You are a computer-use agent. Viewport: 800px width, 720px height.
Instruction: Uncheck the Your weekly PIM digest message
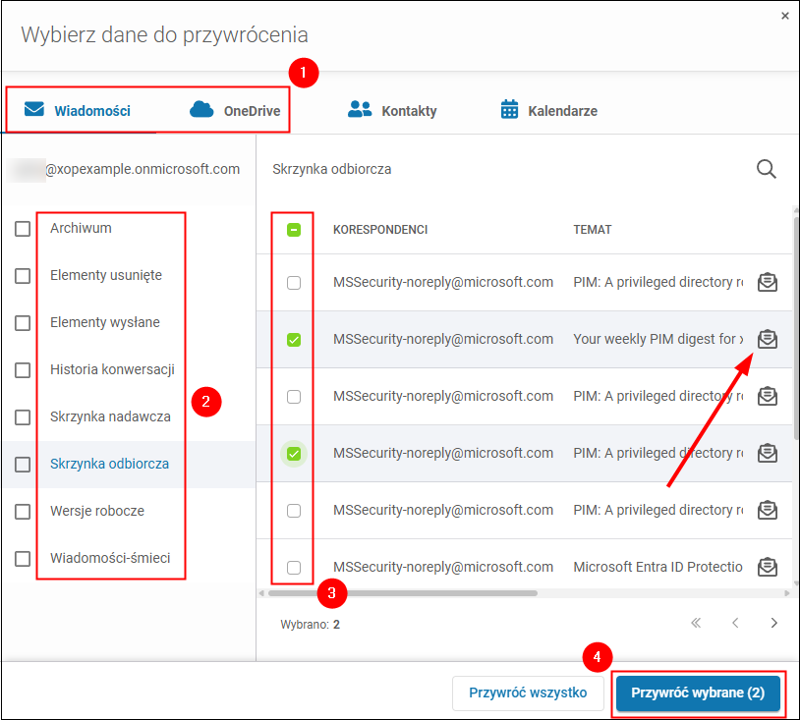293,339
